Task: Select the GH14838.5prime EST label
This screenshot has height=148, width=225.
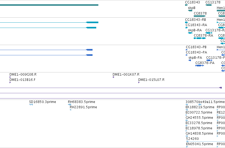Action: (x=199, y=134)
